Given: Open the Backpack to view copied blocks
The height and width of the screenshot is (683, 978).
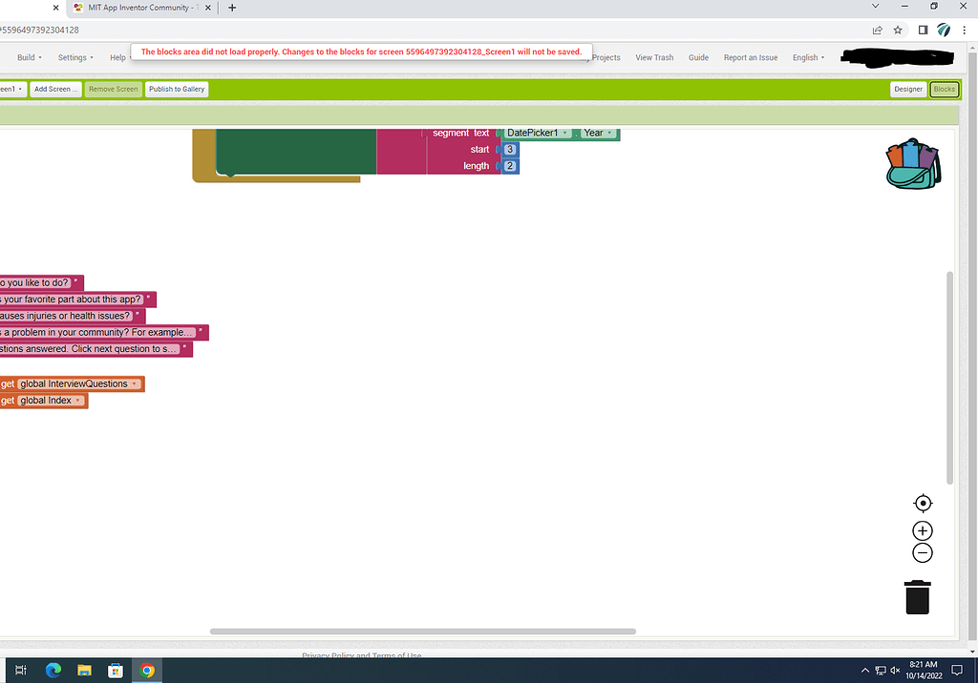Looking at the screenshot, I should pyautogui.click(x=912, y=162).
